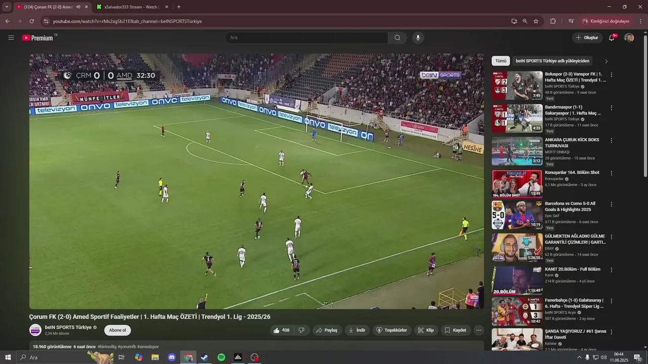Open Windows Start menu
The image size is (648, 364).
pos(8,357)
